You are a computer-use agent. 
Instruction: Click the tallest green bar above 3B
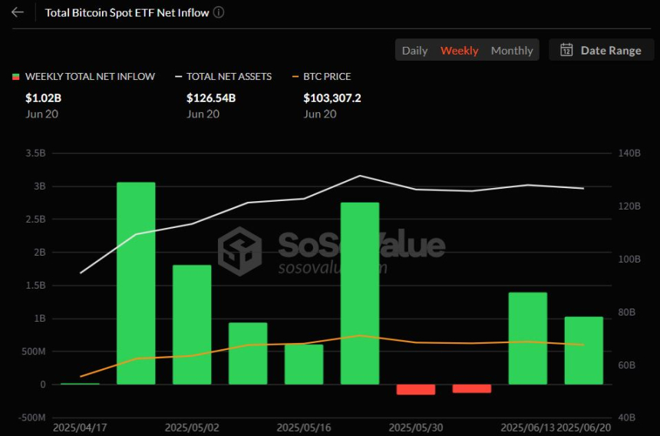pos(136,282)
